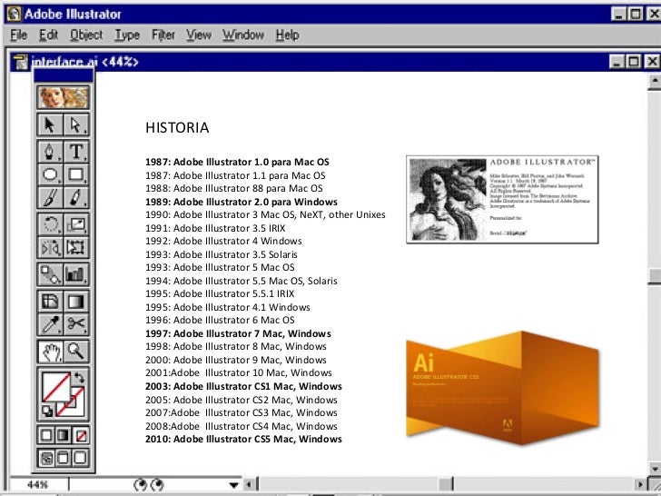The height and width of the screenshot is (496, 661).
Task: Click the 44% zoom level field
Action: 38,485
